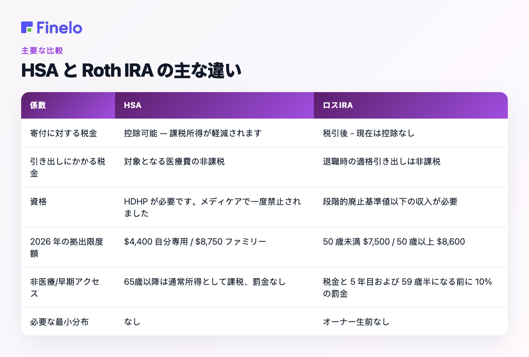Screen dimensions: 529x357
Task: Click the heading HSA と Roth IRA の主な違い
Action: (131, 71)
